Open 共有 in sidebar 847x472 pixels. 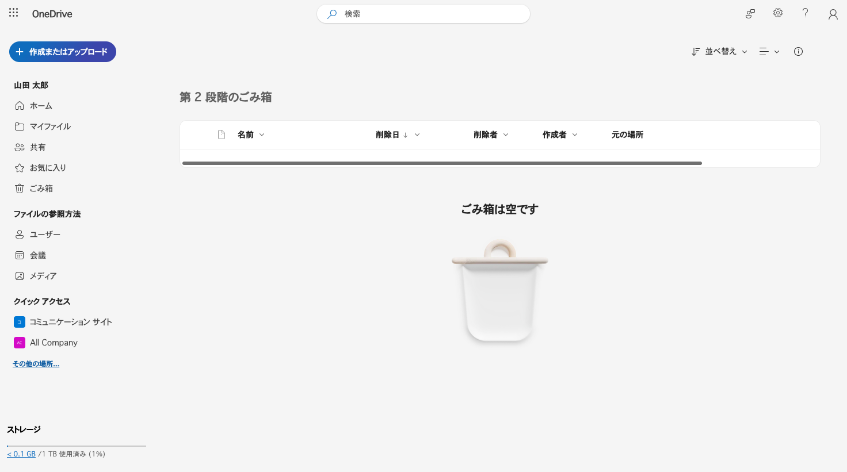coord(77,147)
